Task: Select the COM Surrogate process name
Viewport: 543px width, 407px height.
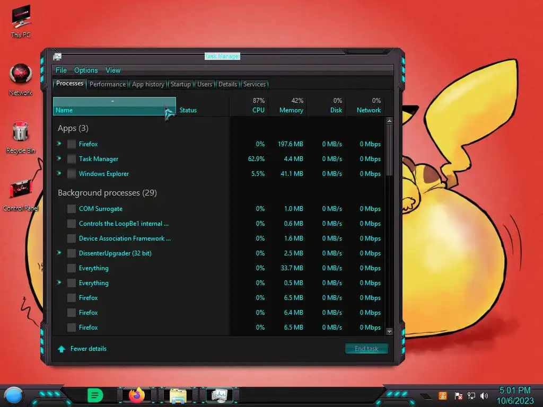Action: point(101,209)
